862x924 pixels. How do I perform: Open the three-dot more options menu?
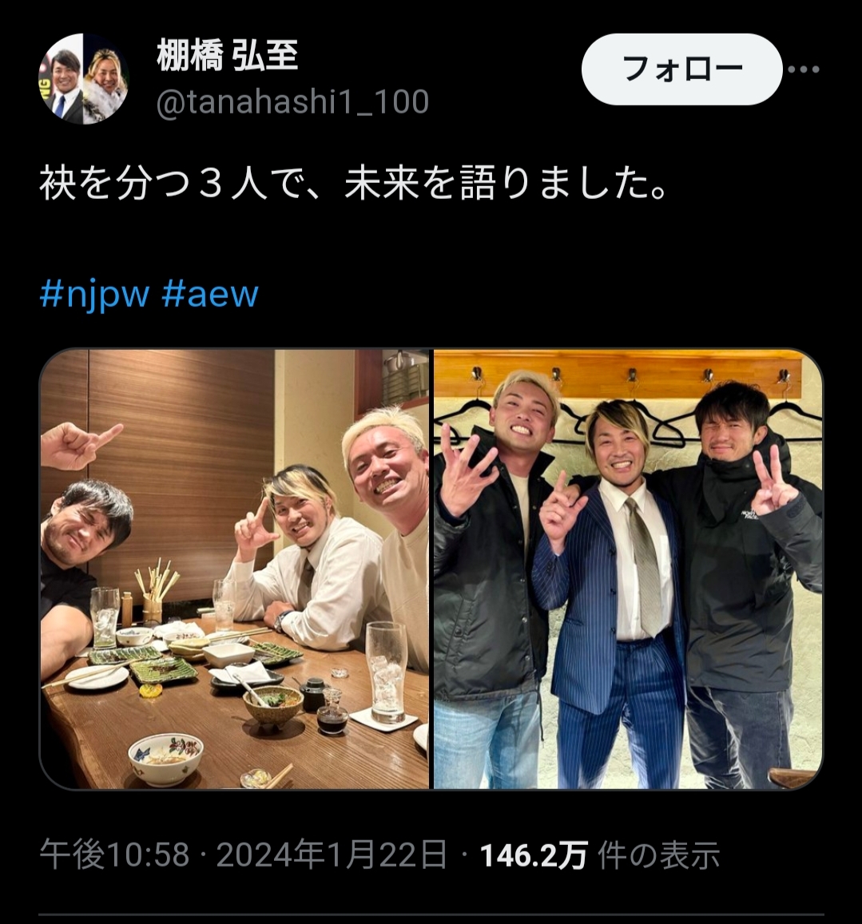pos(803,69)
